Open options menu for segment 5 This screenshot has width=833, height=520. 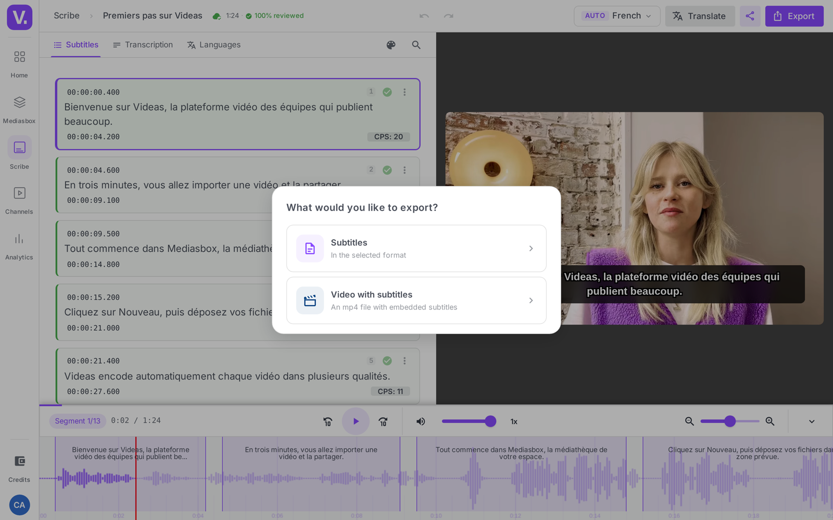(405, 361)
